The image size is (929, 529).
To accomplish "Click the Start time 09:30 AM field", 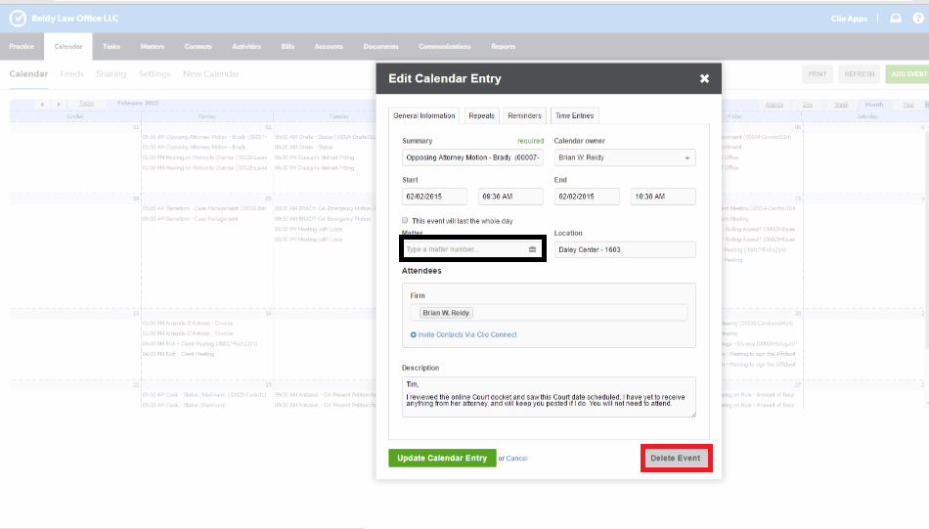I will click(x=510, y=197).
